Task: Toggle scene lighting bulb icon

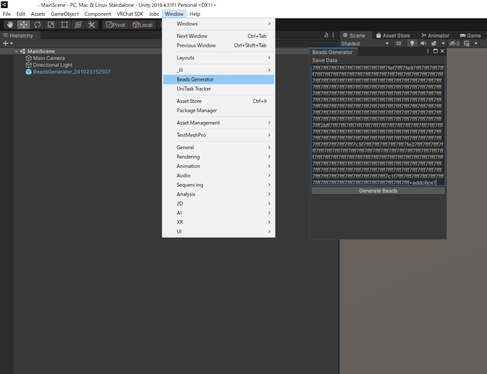Action: (412, 43)
